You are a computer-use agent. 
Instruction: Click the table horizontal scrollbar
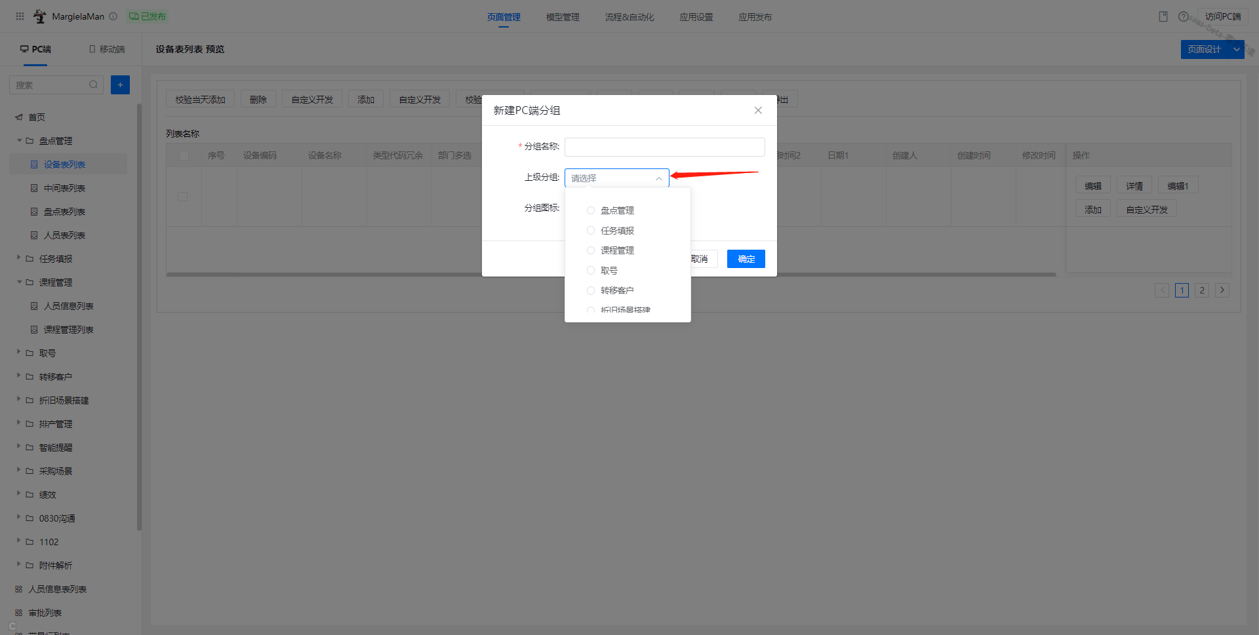tap(611, 275)
